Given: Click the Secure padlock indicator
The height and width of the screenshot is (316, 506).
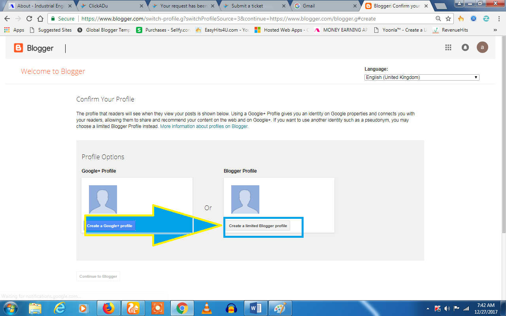Looking at the screenshot, I should 62,19.
